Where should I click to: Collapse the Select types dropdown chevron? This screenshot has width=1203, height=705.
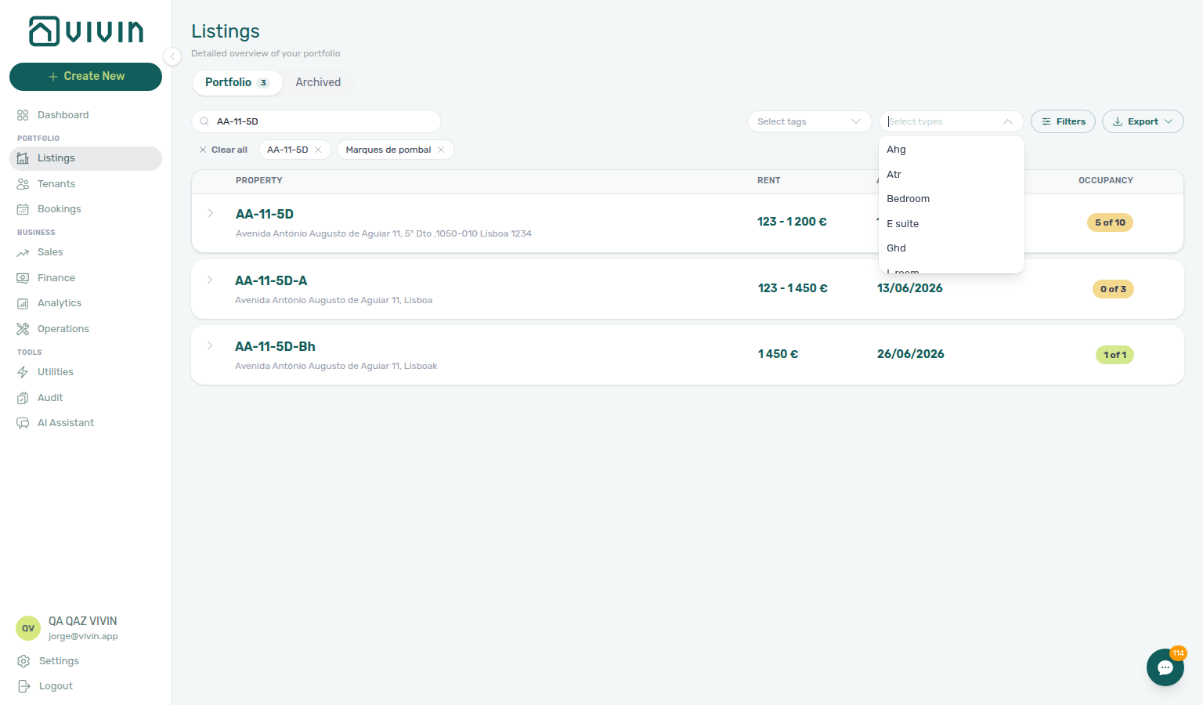click(x=1008, y=121)
